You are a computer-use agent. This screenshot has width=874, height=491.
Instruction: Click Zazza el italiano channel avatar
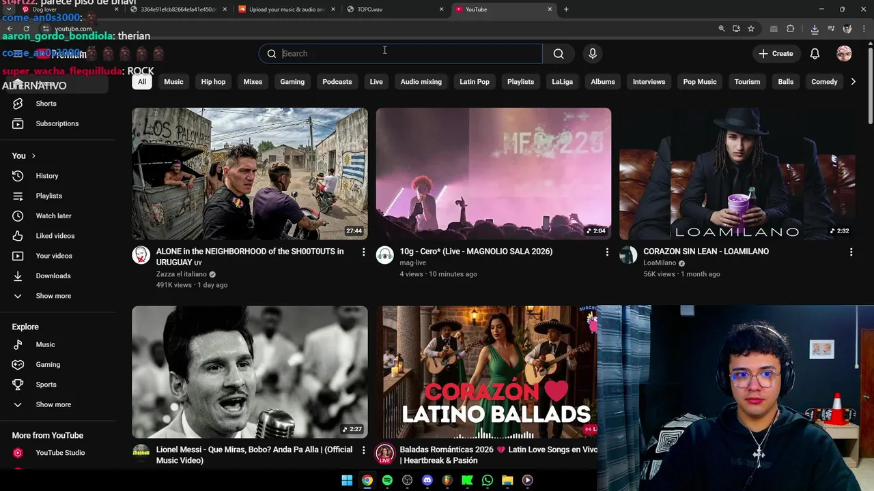[141, 255]
